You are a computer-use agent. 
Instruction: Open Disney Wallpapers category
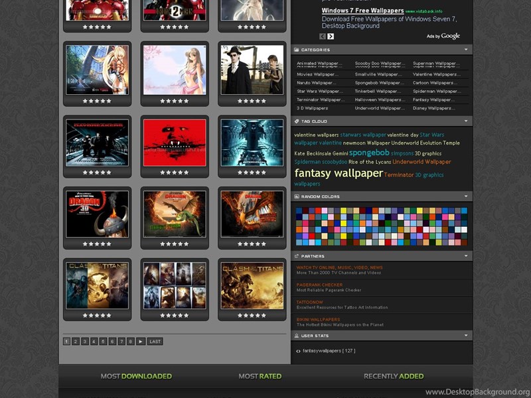click(434, 108)
